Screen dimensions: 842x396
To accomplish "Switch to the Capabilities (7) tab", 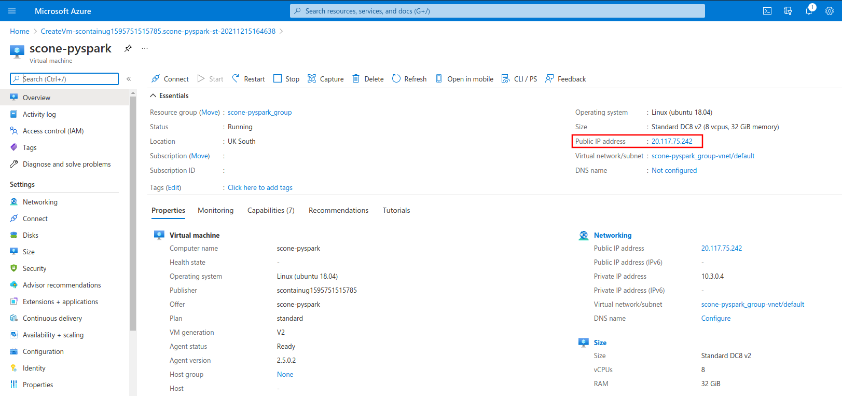I will click(271, 210).
